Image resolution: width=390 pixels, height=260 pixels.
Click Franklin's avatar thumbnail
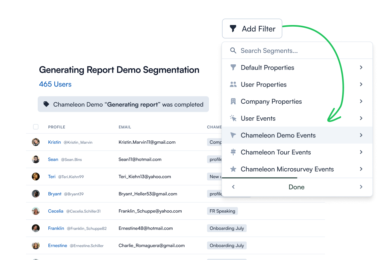(36, 228)
